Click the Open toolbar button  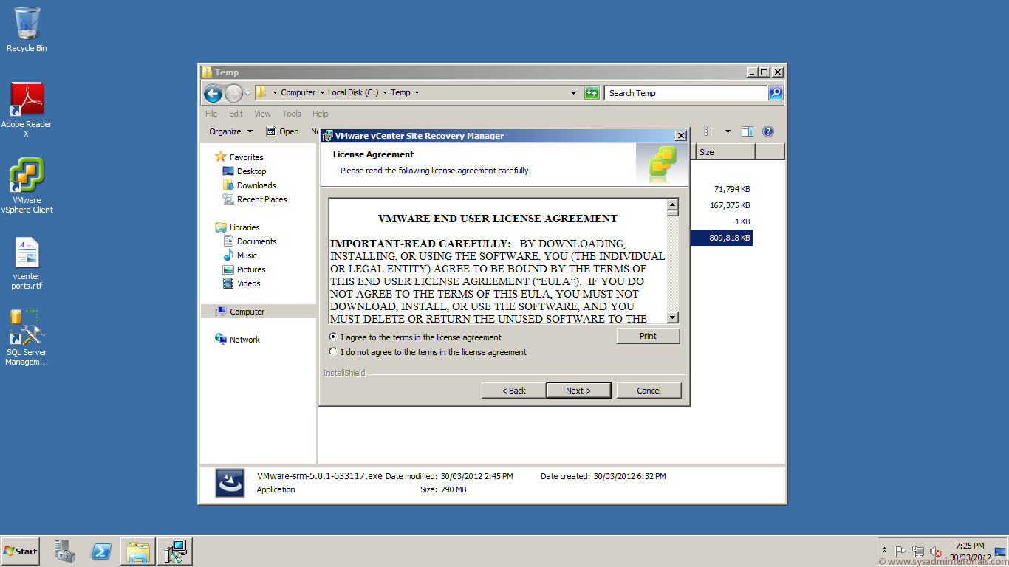tap(282, 131)
